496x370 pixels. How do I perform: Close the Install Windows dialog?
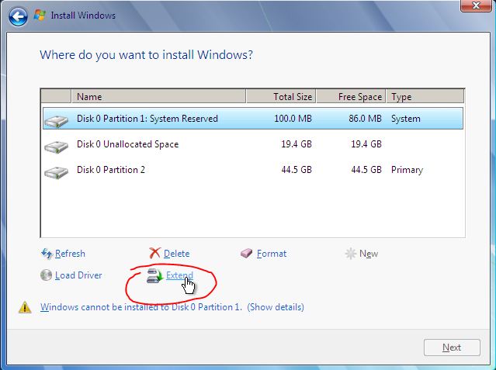476,5
